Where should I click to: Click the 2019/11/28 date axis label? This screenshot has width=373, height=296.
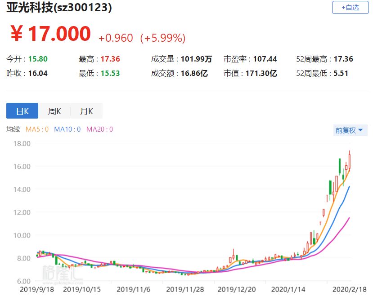pos(185,289)
